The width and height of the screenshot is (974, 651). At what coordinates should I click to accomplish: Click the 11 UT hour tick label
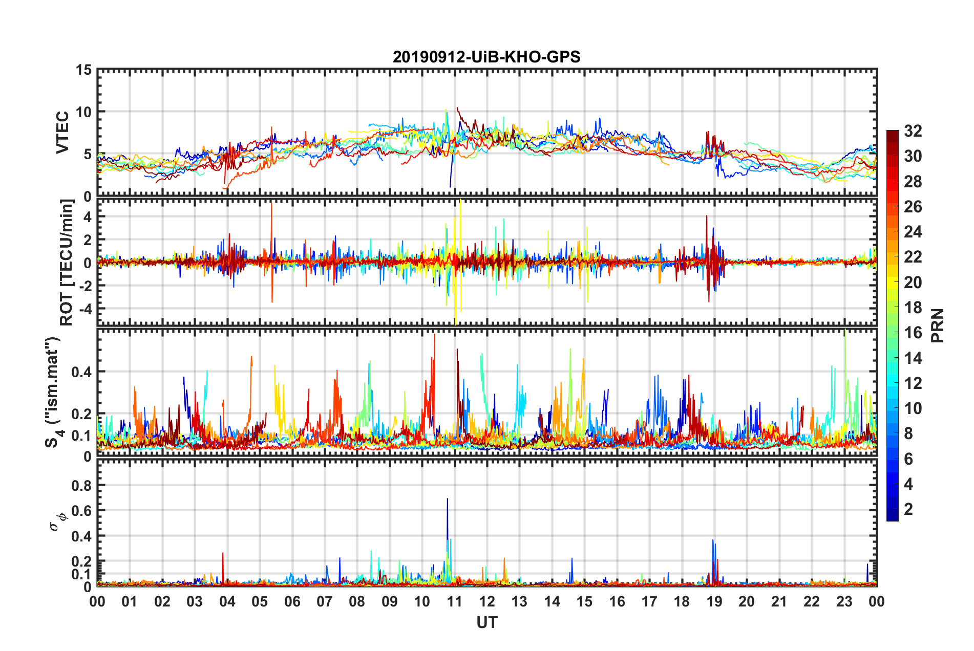tap(455, 601)
